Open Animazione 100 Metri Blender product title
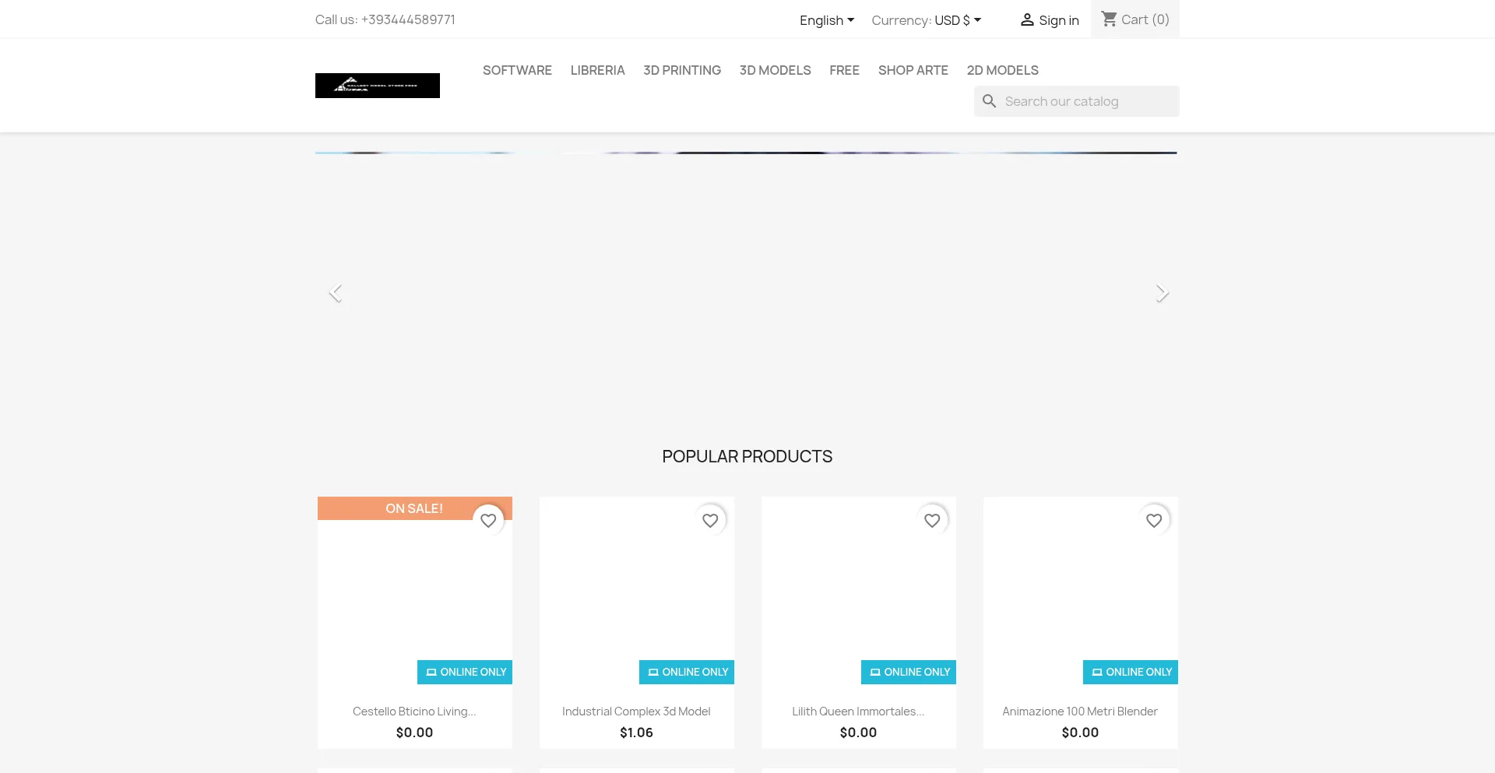 [1080, 712]
